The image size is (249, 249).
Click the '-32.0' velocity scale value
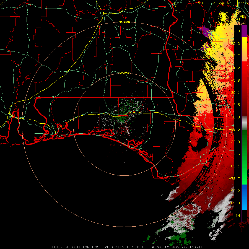point(235,142)
